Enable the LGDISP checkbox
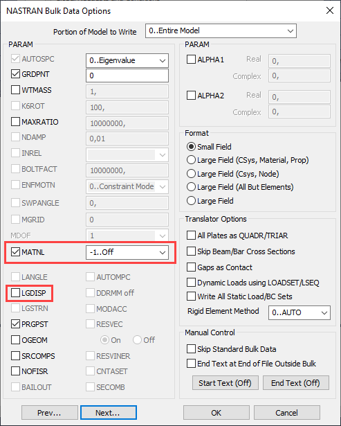The height and width of the screenshot is (426, 341). (15, 293)
